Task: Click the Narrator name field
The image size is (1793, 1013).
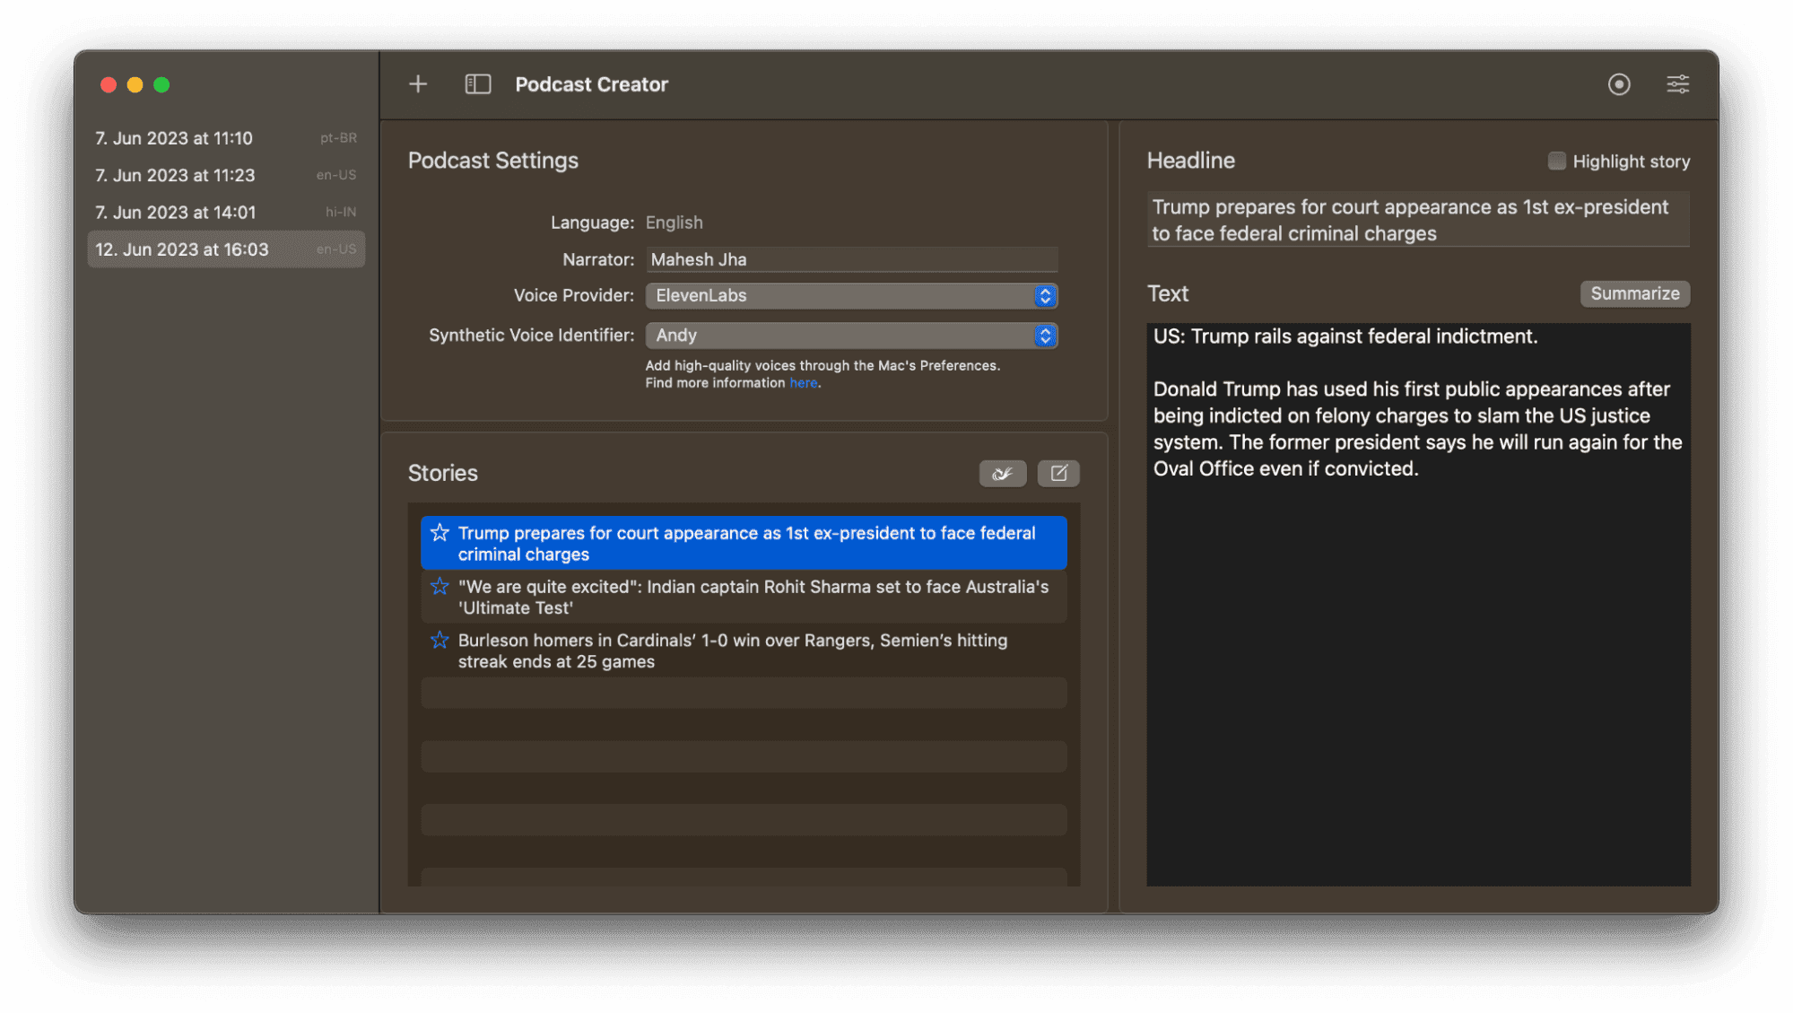Action: pyautogui.click(x=851, y=259)
